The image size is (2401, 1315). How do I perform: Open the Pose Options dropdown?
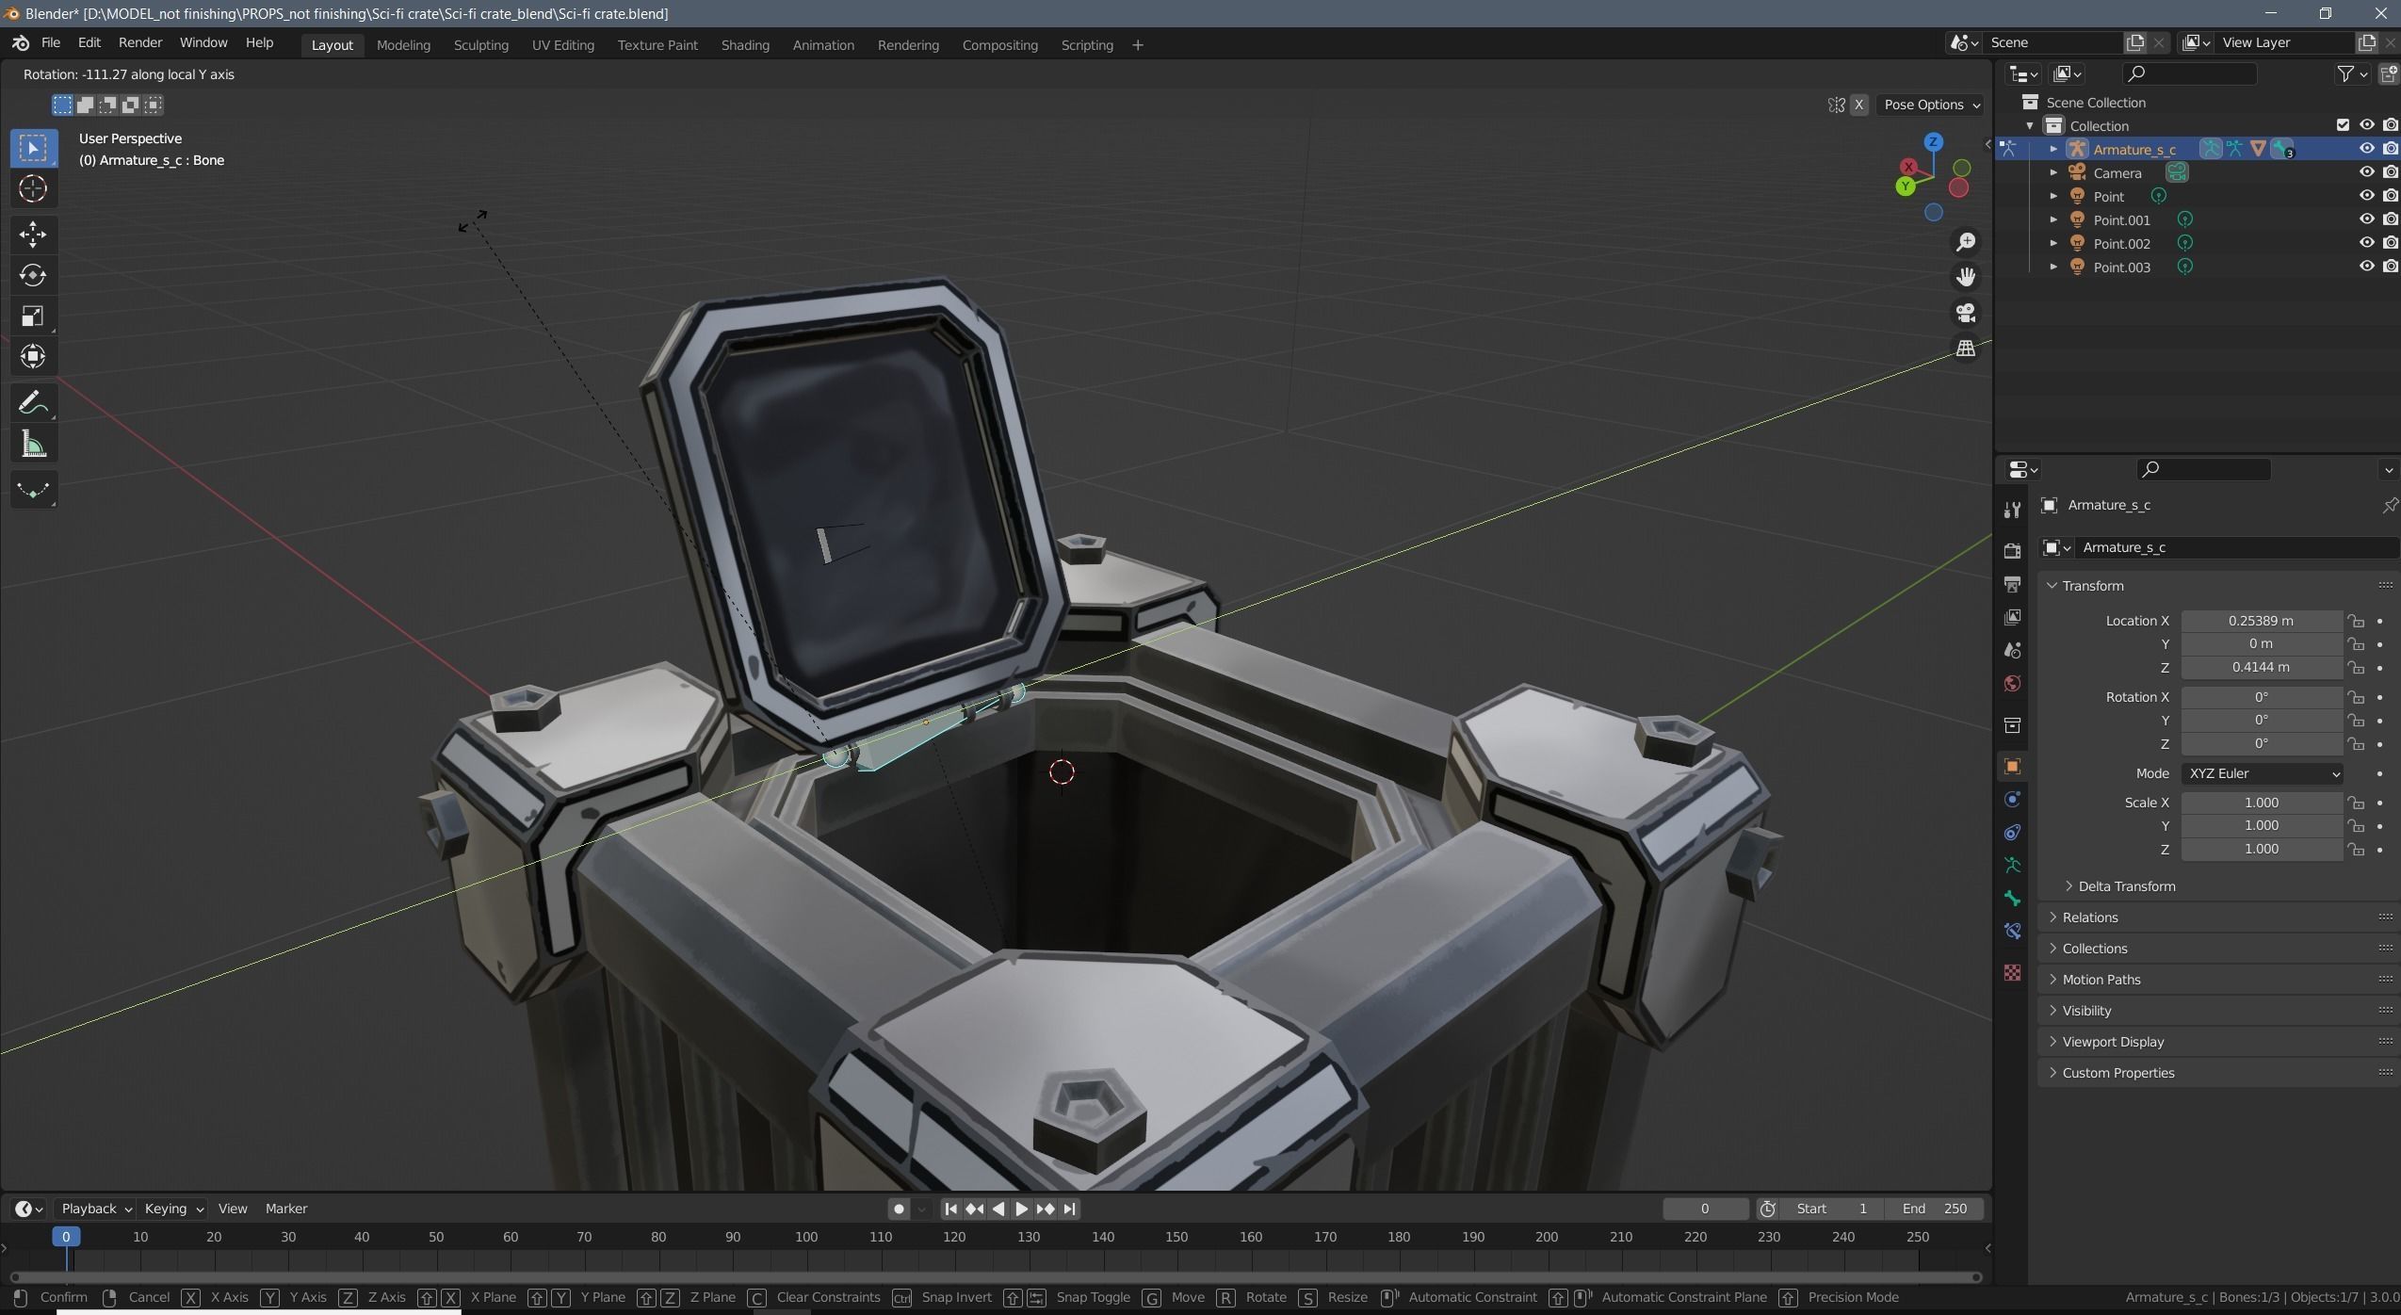(1932, 105)
